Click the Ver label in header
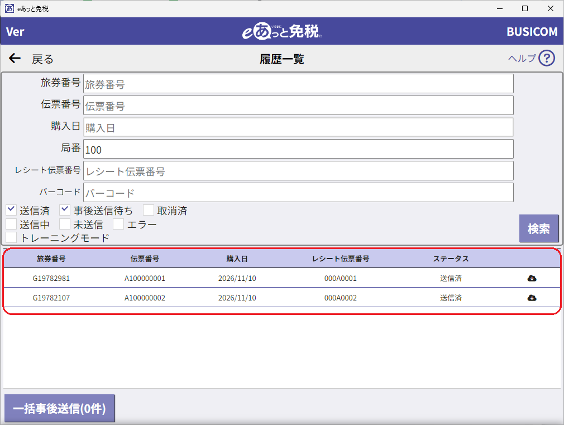Viewport: 564px width, 425px height. [15, 32]
